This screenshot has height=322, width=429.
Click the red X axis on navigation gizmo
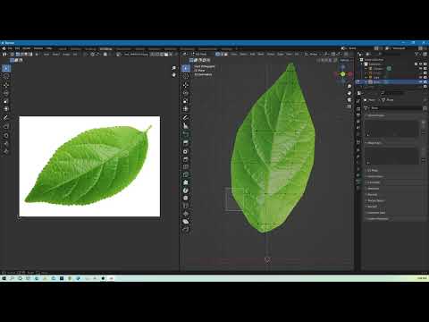[x=350, y=74]
